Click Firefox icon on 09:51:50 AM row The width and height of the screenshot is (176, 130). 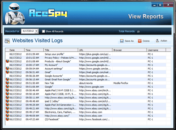7,83
